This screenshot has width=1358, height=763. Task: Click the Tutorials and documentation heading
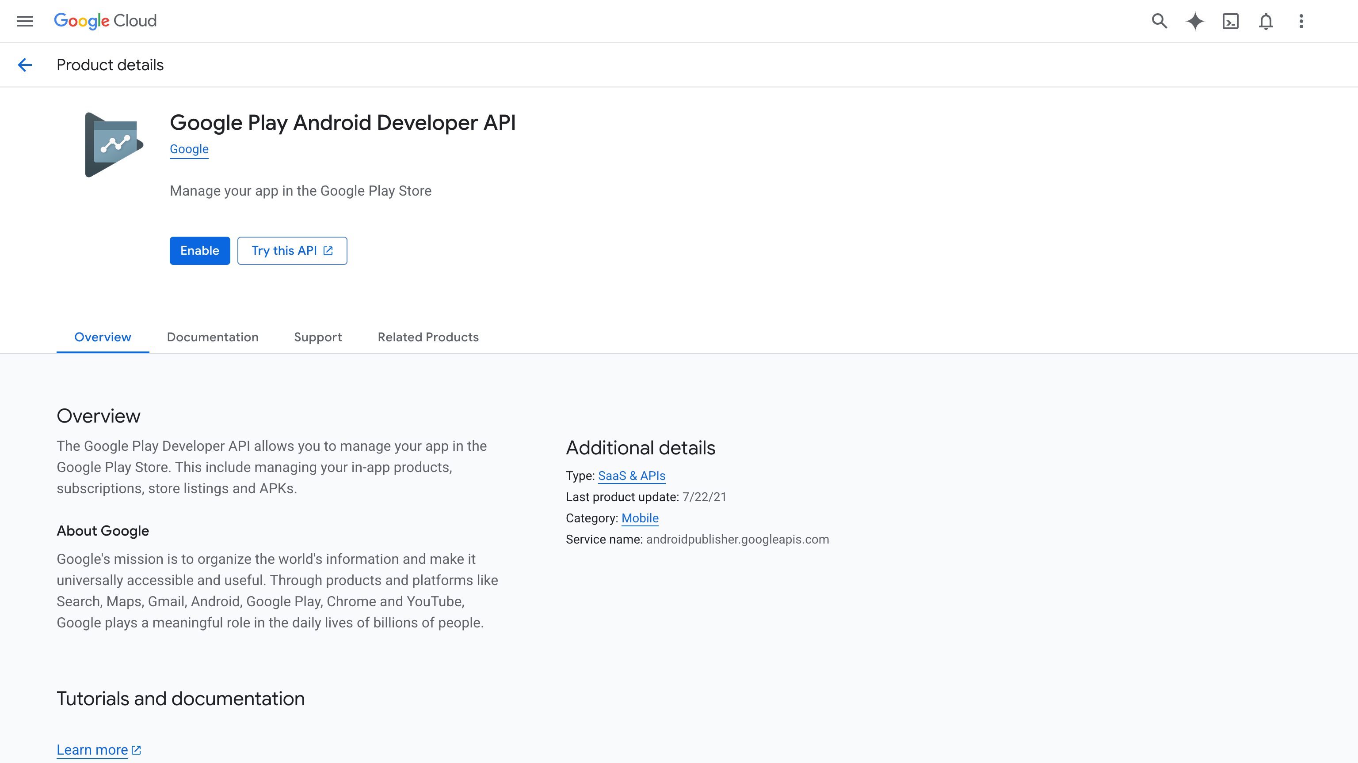(x=180, y=699)
